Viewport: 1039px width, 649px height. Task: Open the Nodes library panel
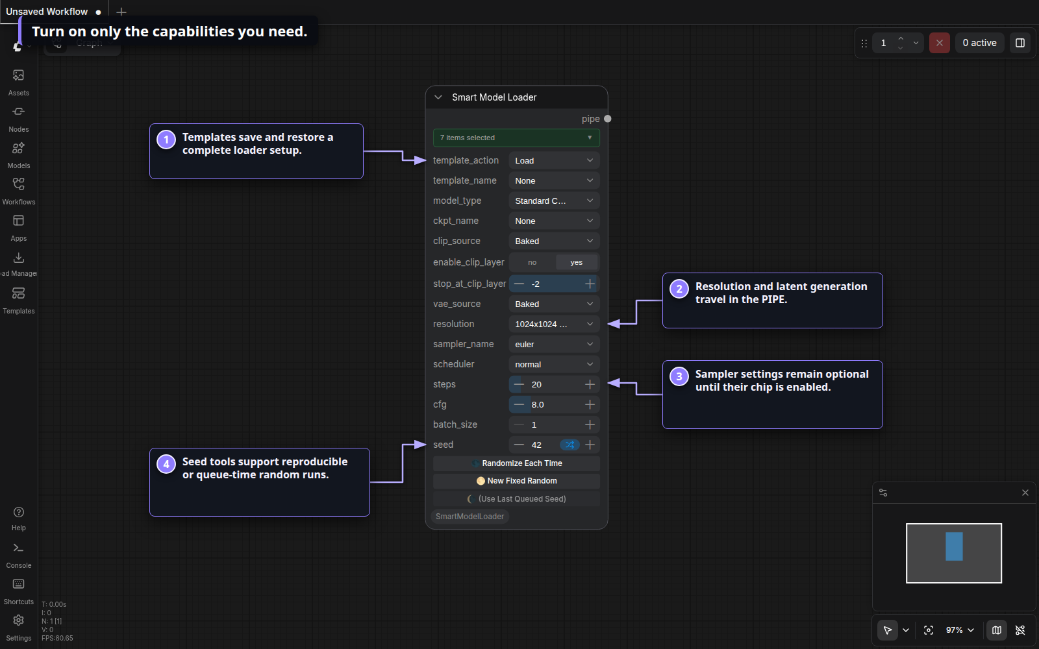click(x=18, y=119)
